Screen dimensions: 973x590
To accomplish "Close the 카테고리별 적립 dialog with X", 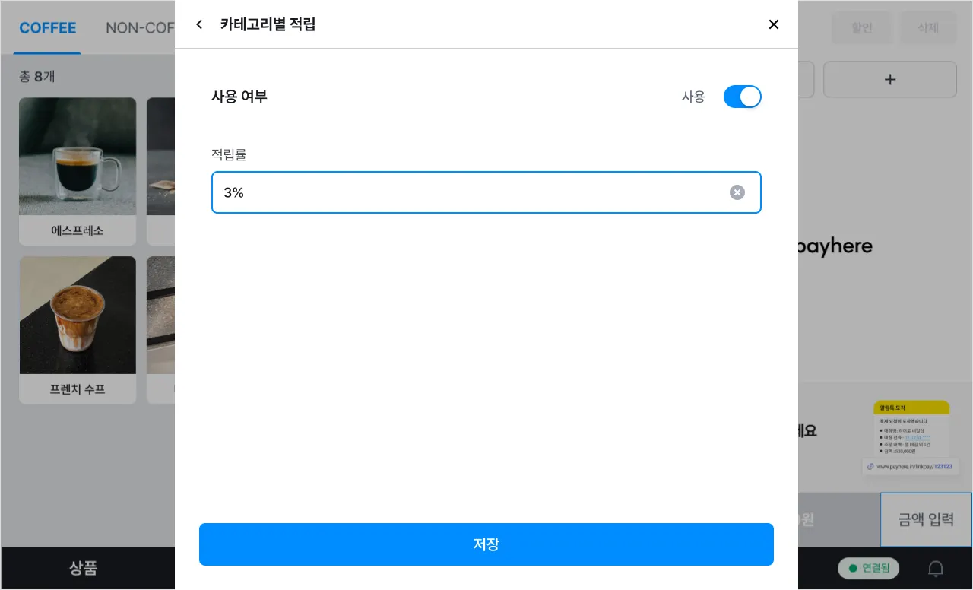I will [x=774, y=24].
